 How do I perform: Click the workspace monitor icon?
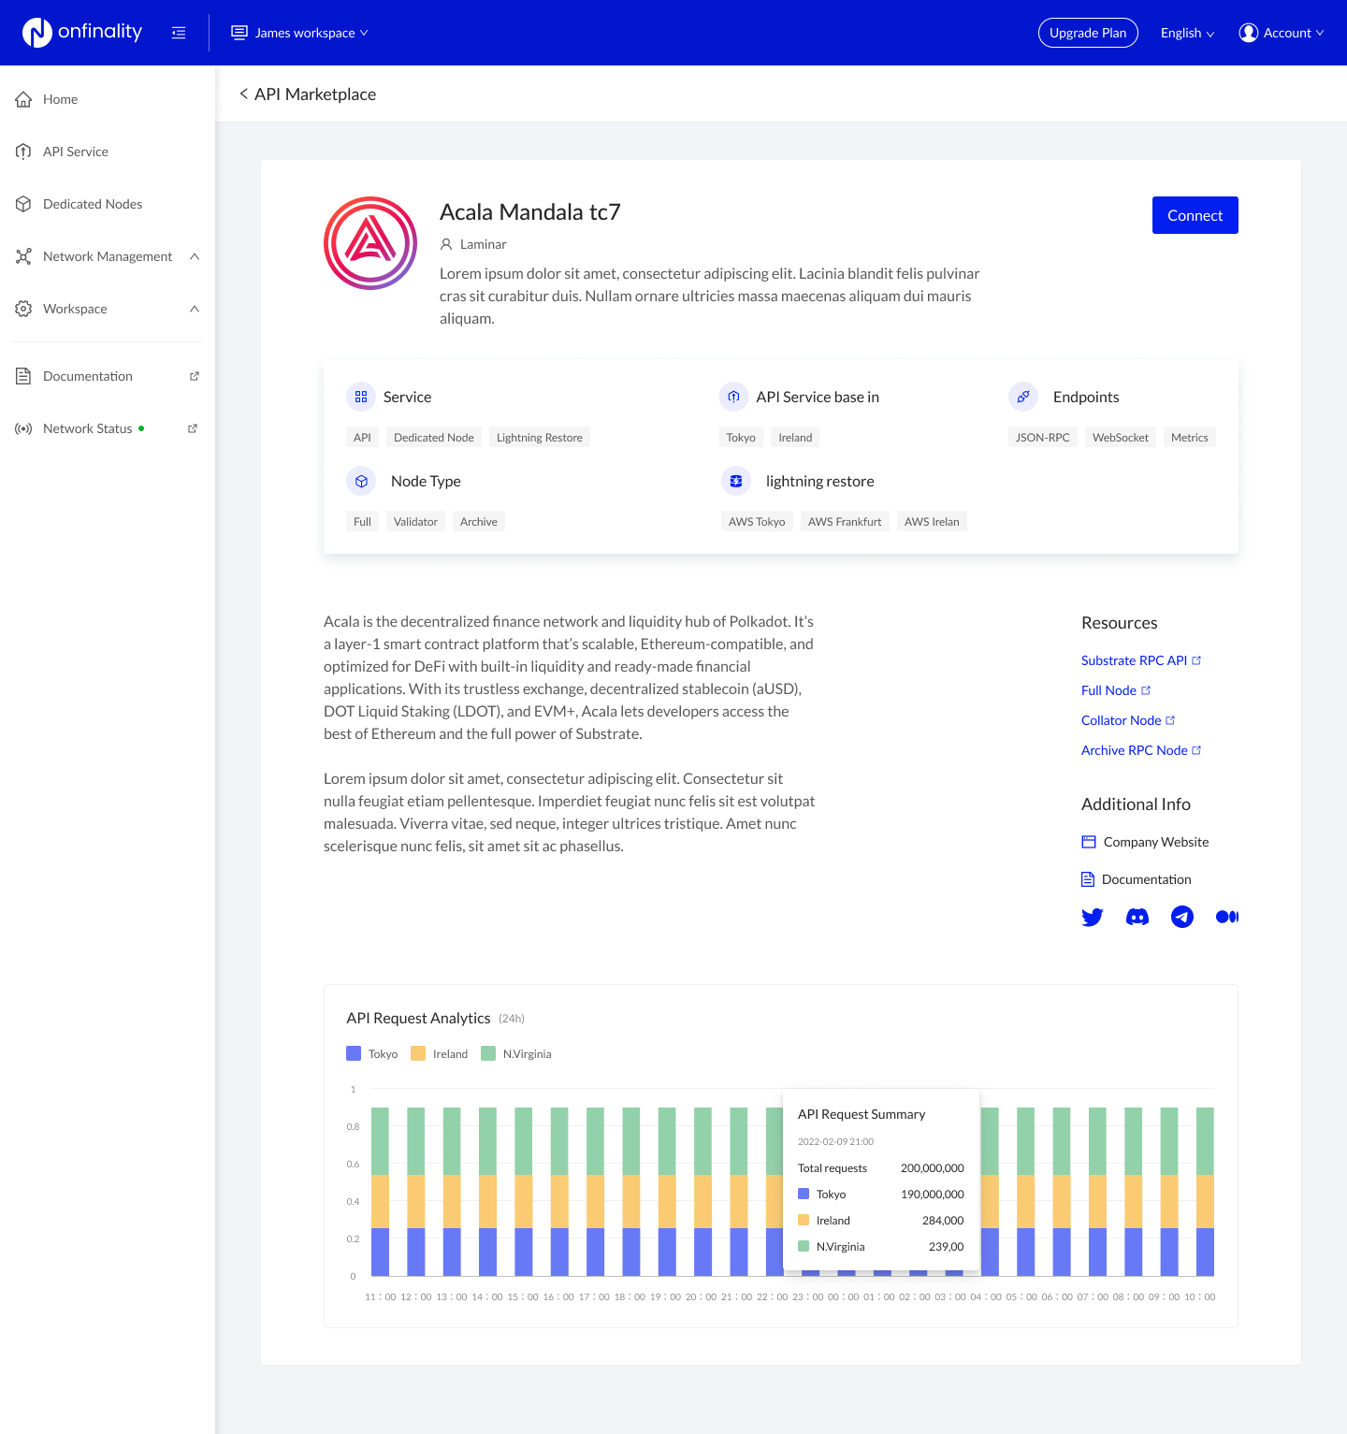(239, 33)
